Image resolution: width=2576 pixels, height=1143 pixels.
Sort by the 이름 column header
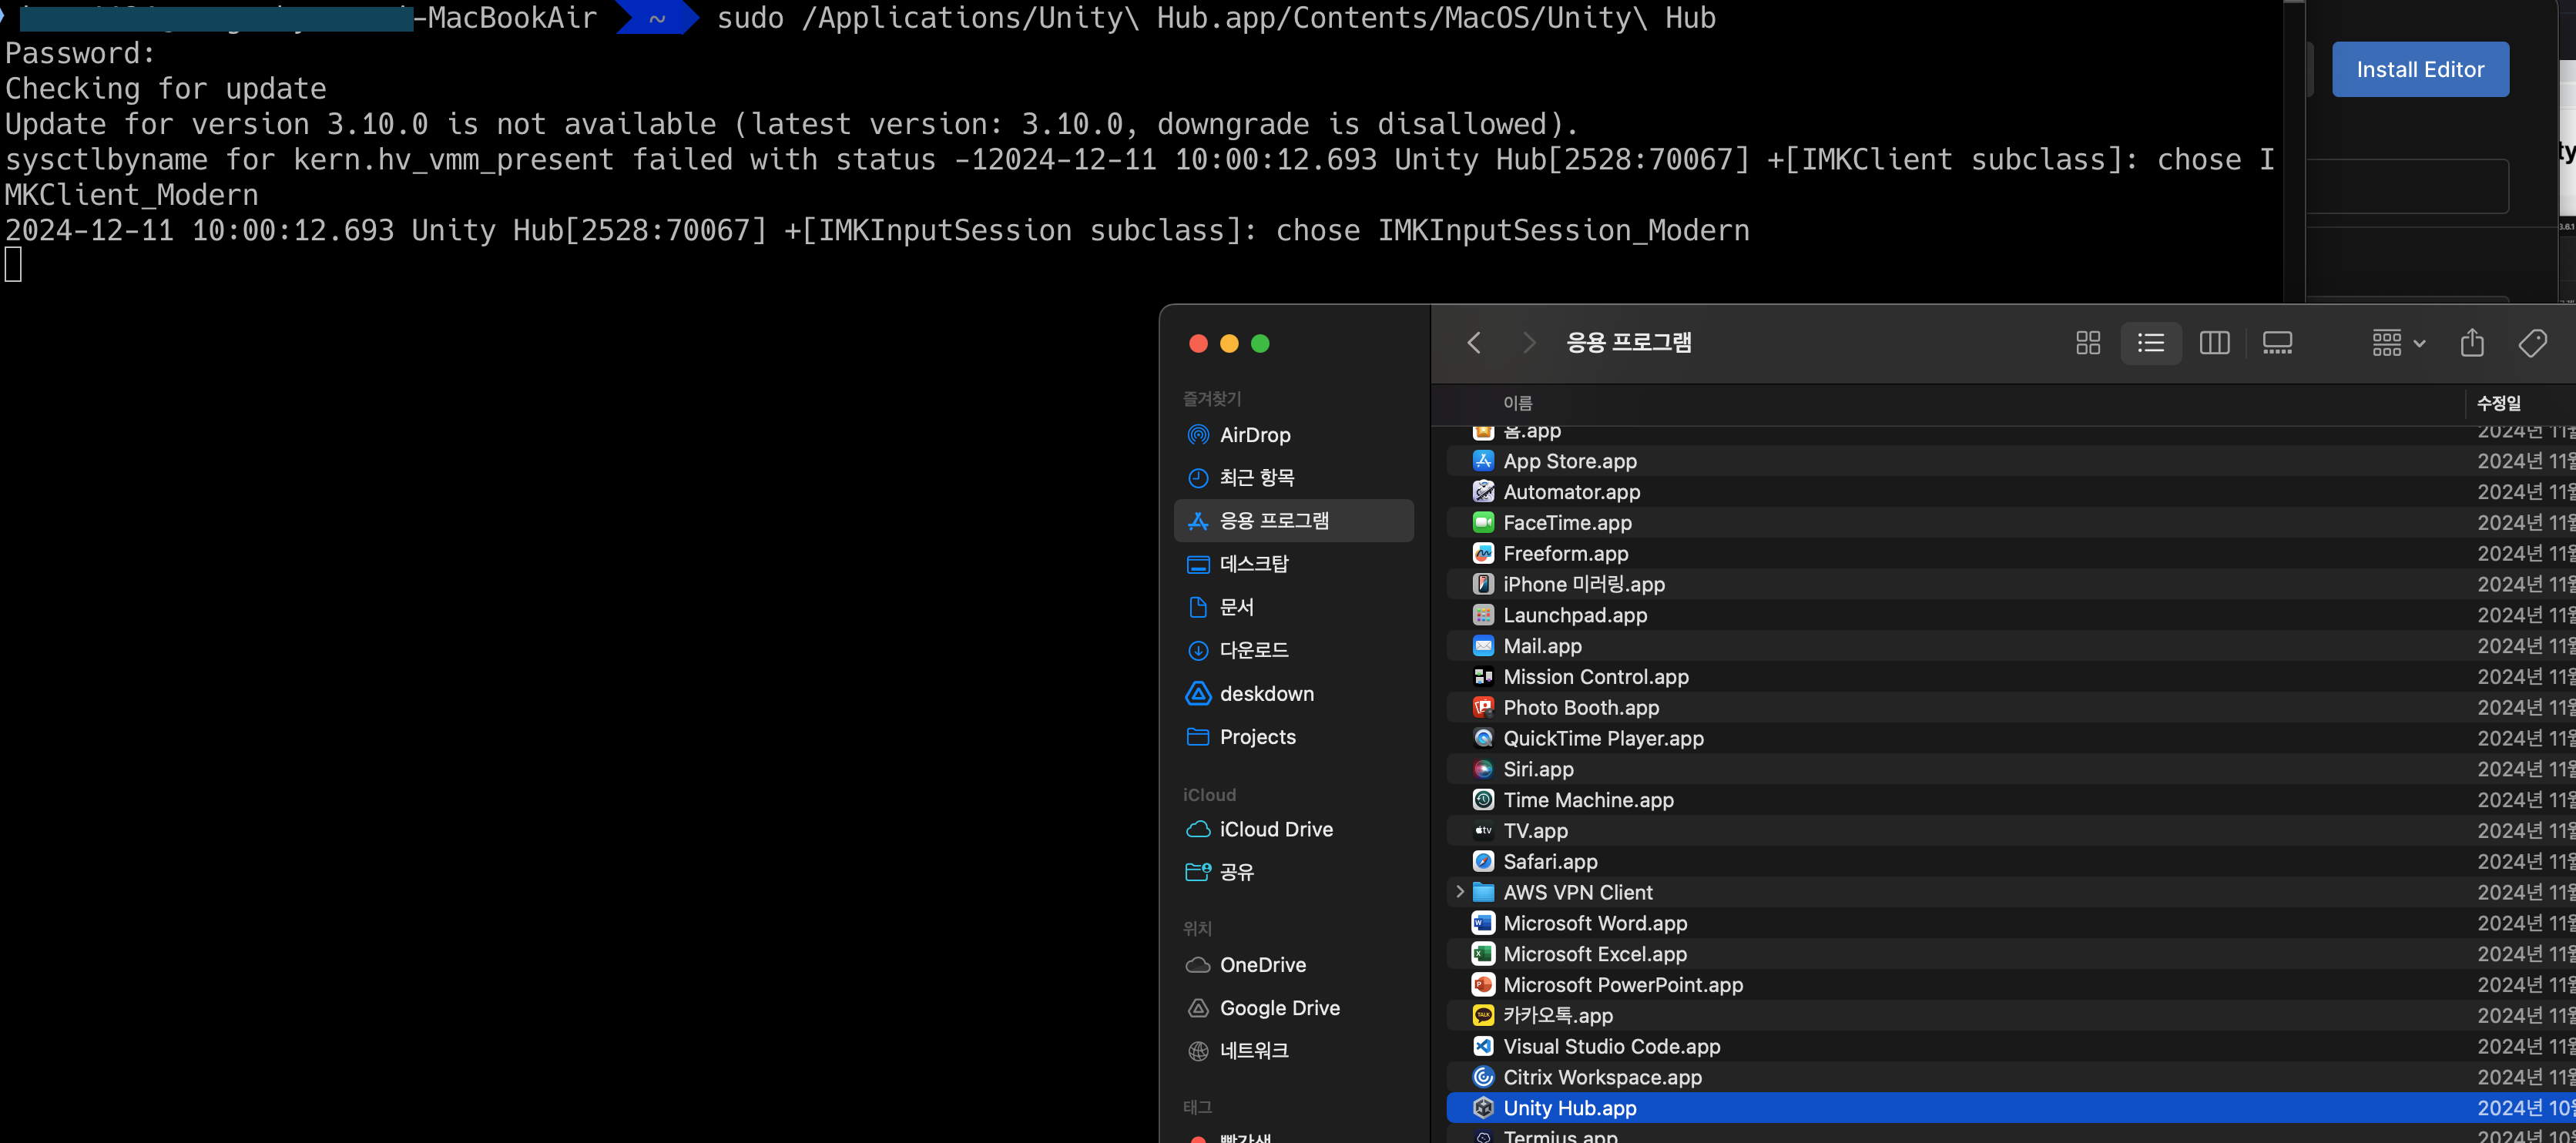click(x=1517, y=403)
